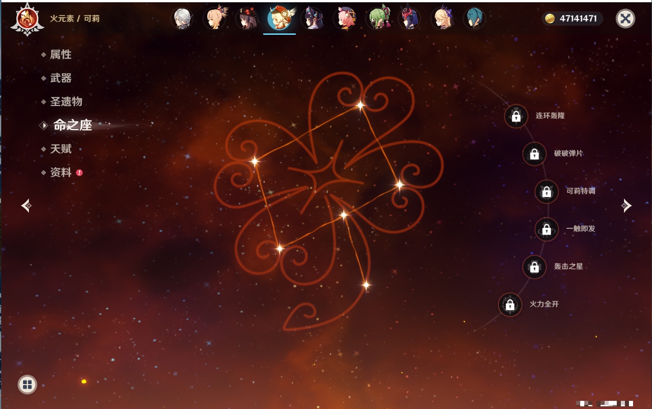
Task: Click the 火元素 / 可莉 title text
Action: tap(75, 19)
